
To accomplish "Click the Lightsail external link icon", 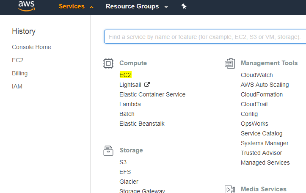I will (x=147, y=85).
